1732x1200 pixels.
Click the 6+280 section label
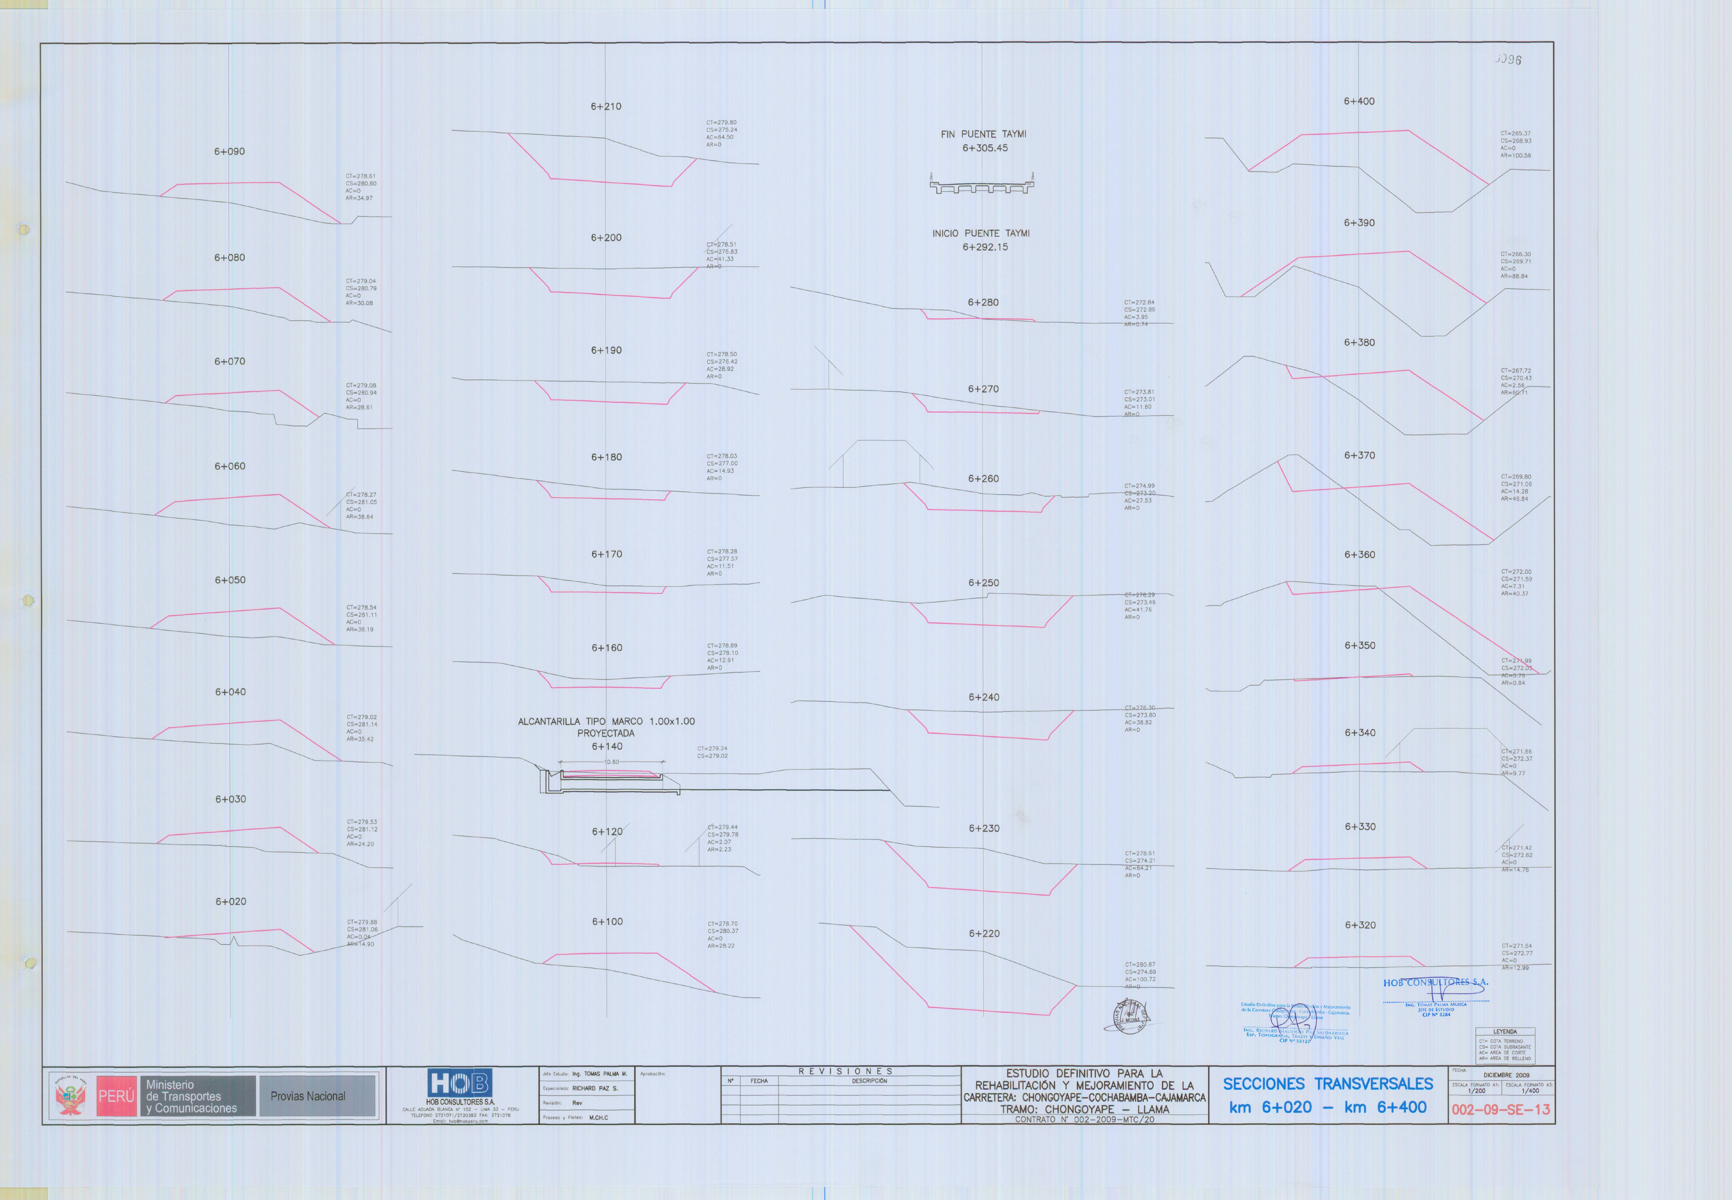tap(983, 302)
